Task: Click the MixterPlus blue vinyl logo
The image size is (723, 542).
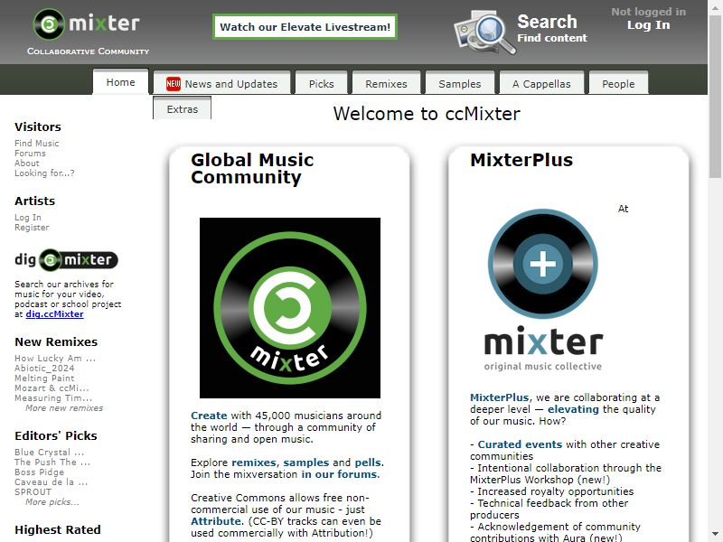Action: (x=543, y=290)
